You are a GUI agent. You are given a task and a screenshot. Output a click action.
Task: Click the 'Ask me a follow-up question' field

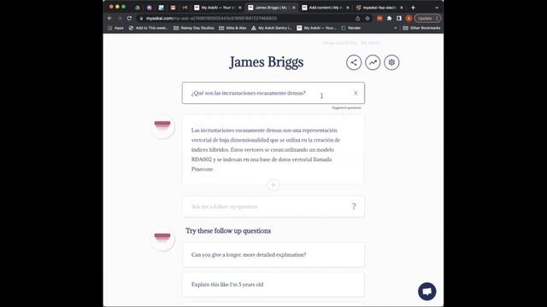point(273,206)
